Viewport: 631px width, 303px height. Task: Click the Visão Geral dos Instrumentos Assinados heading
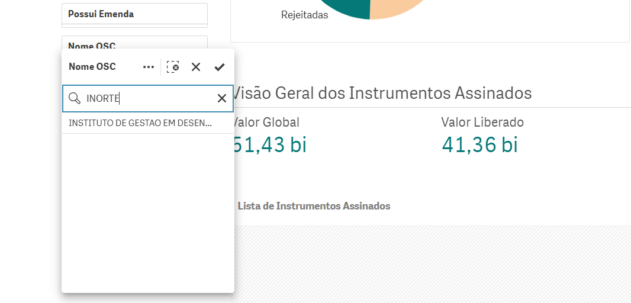(x=382, y=93)
